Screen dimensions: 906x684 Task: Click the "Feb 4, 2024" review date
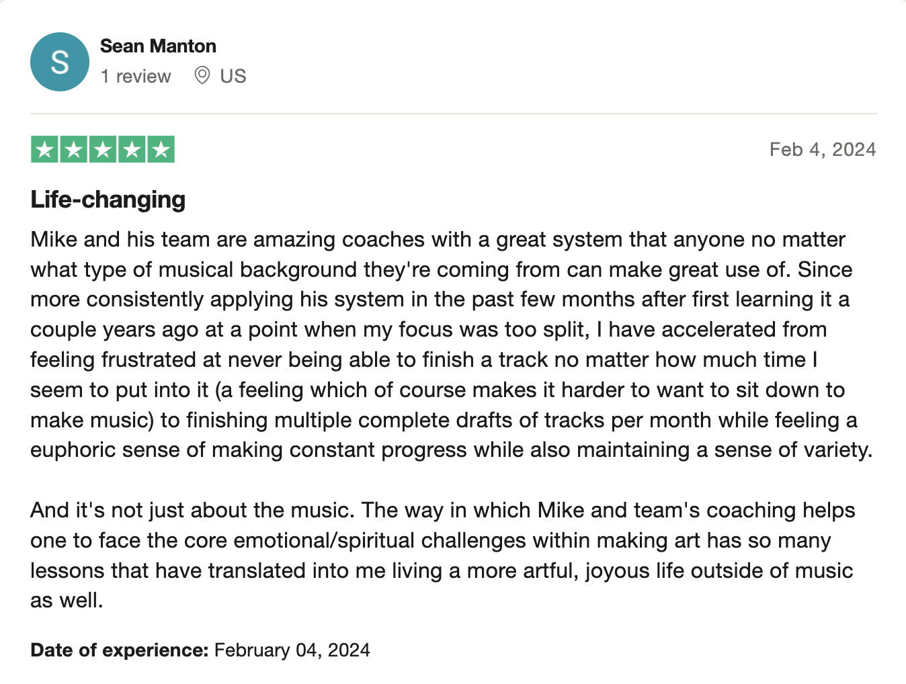pyautogui.click(x=822, y=149)
